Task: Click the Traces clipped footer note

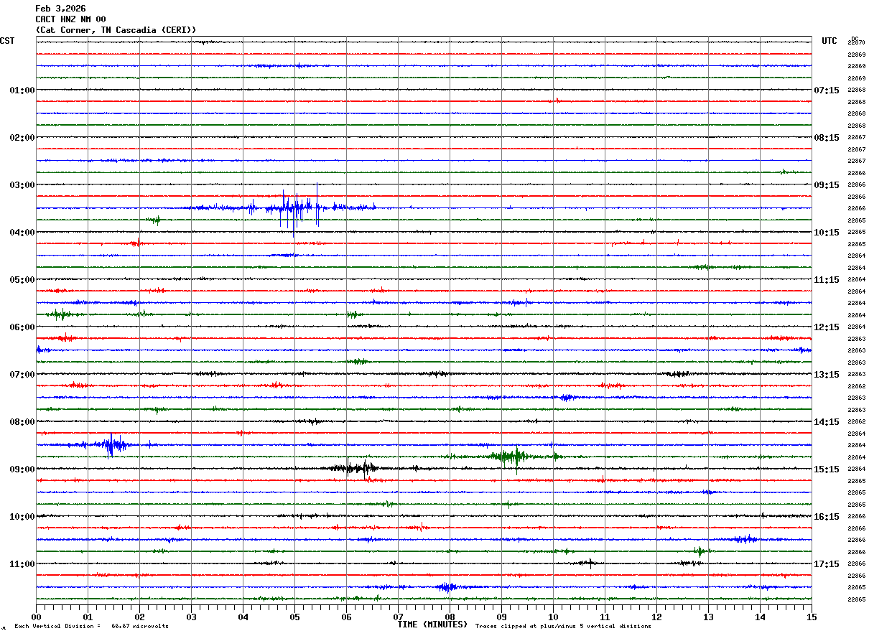Action: click(x=563, y=627)
